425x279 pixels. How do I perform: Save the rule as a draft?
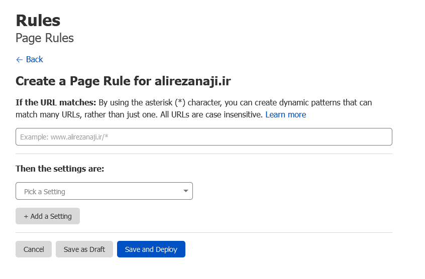click(84, 249)
